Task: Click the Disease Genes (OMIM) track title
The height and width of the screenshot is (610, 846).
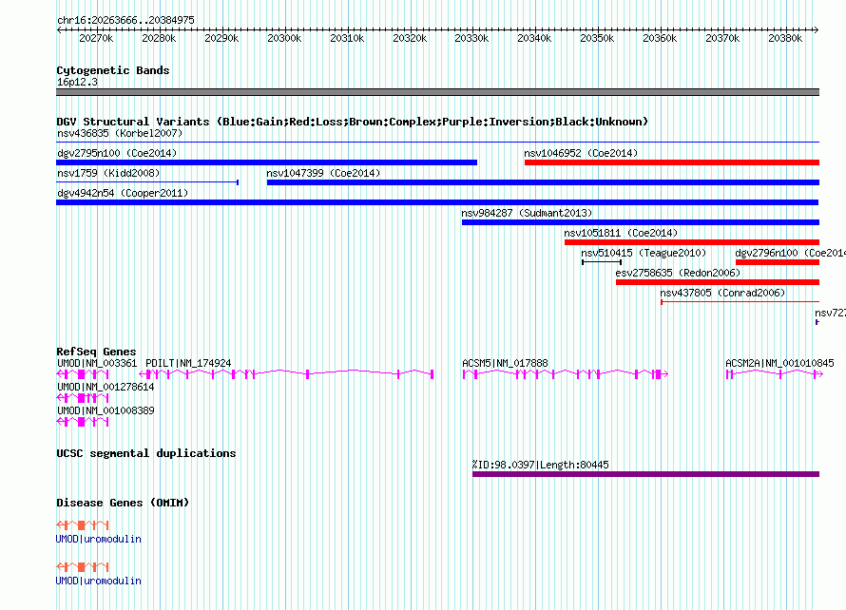Action: coord(123,503)
